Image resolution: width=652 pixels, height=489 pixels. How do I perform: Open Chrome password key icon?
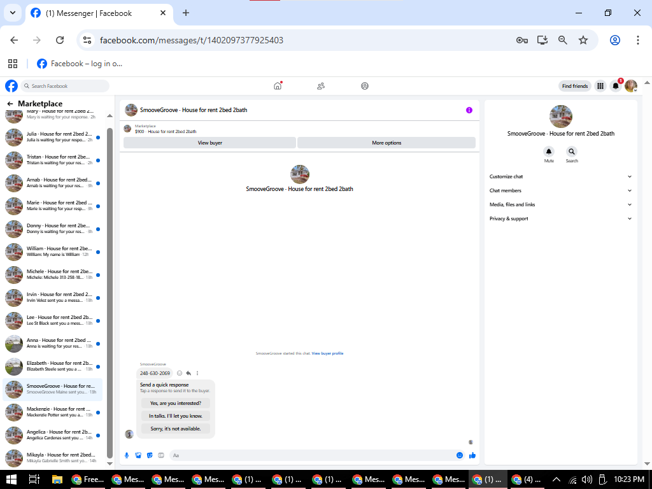pos(522,40)
